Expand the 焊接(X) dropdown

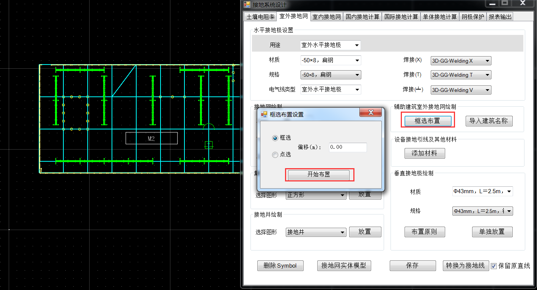coord(461,61)
